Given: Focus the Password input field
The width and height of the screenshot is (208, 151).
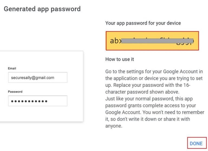Looking at the screenshot, I should (x=37, y=101).
